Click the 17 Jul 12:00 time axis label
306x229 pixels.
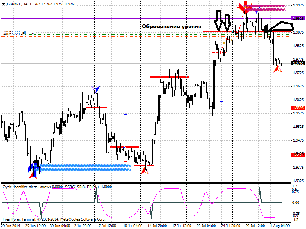click(182, 226)
